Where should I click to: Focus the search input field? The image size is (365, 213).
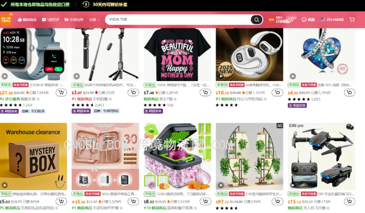pyautogui.click(x=178, y=20)
